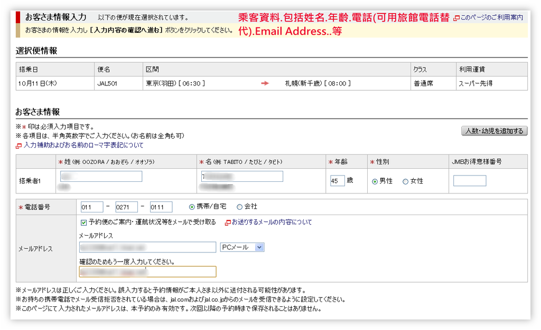
Task: Click the red arrow between departure and arrival
Action: pos(265,83)
